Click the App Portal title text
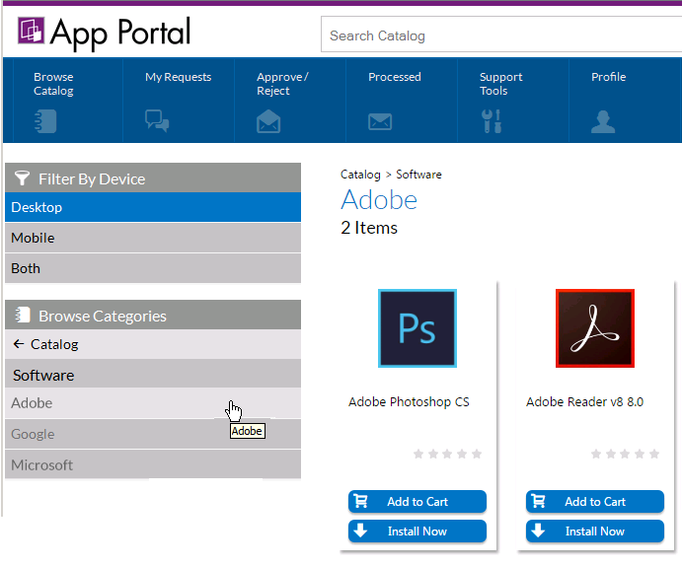 pyautogui.click(x=120, y=33)
